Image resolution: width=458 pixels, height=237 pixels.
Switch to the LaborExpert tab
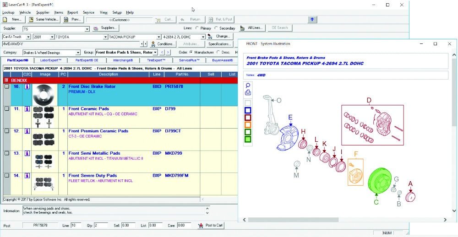(51, 60)
